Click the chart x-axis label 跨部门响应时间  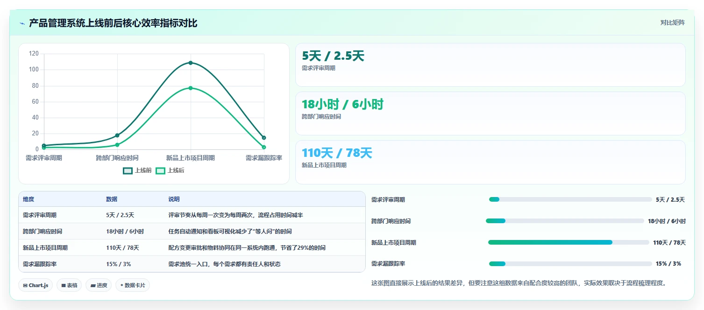point(117,158)
